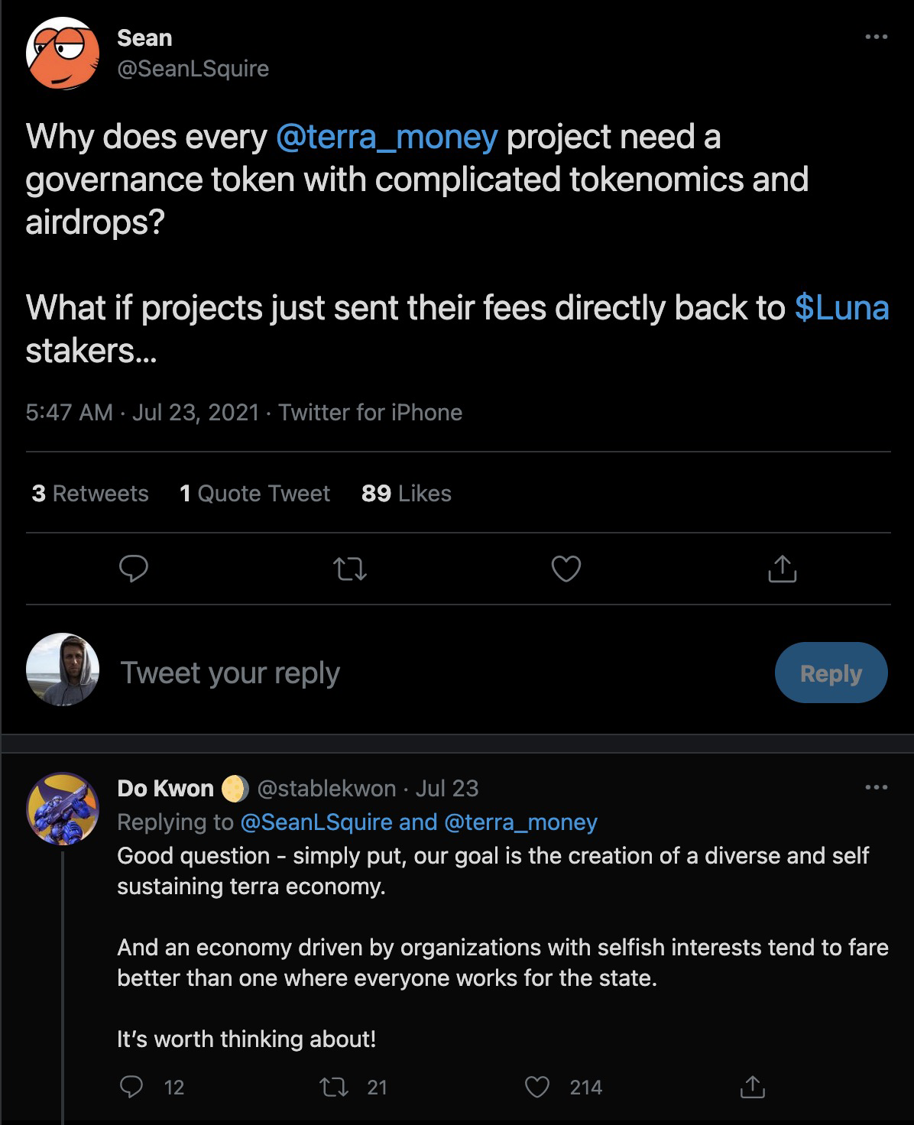Open the more options menu on Sean's tweet
The width and height of the screenshot is (914, 1125).
coord(876,37)
